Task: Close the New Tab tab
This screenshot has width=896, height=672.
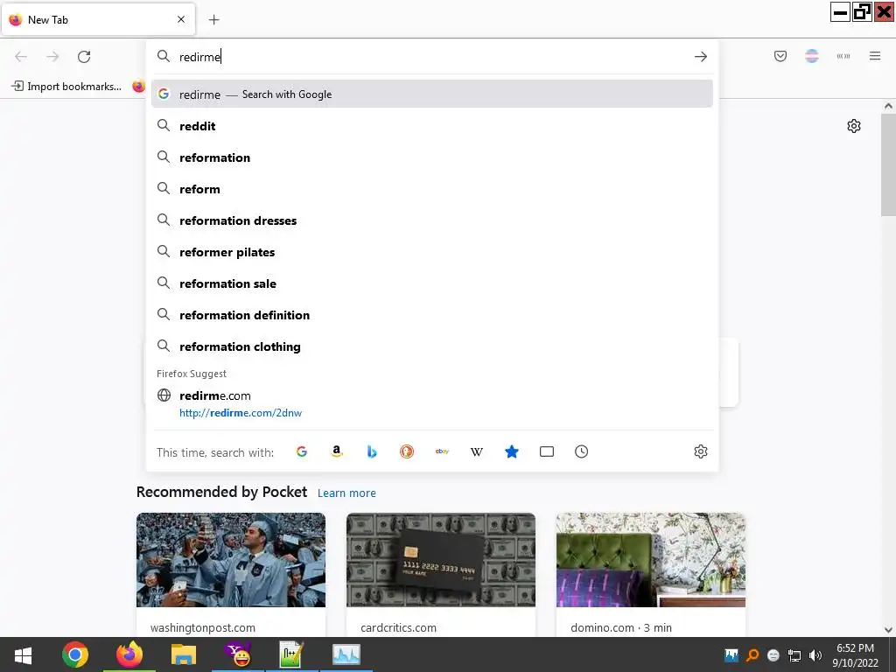Action: pyautogui.click(x=181, y=19)
